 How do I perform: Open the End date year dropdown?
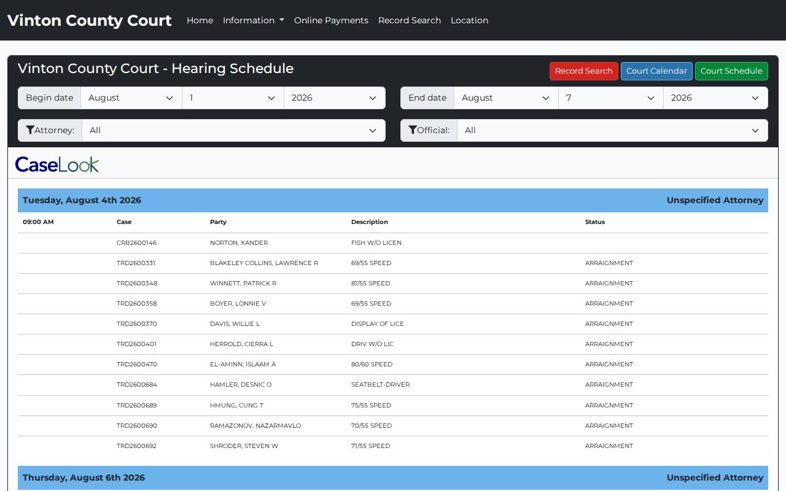point(716,98)
